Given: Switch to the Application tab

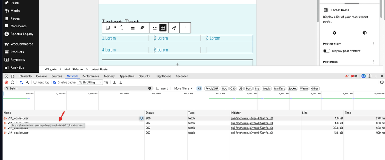Looking at the screenshot, I should tap(127, 76).
